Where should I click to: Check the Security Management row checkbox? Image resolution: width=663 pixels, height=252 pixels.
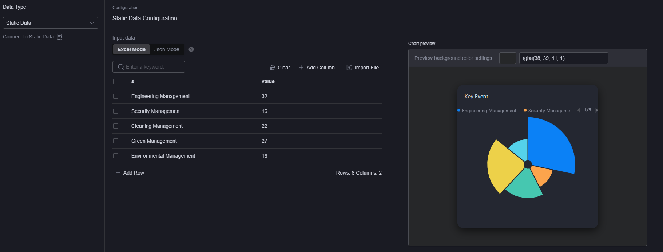coord(116,111)
